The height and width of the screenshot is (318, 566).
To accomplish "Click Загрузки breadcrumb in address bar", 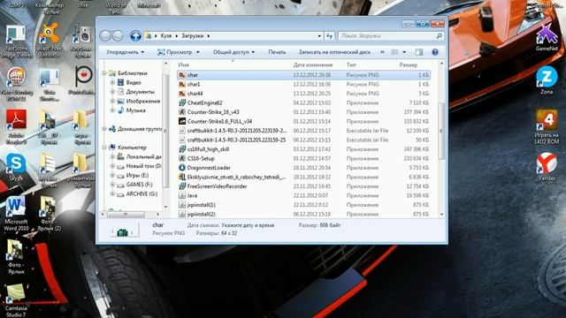I will tap(193, 35).
